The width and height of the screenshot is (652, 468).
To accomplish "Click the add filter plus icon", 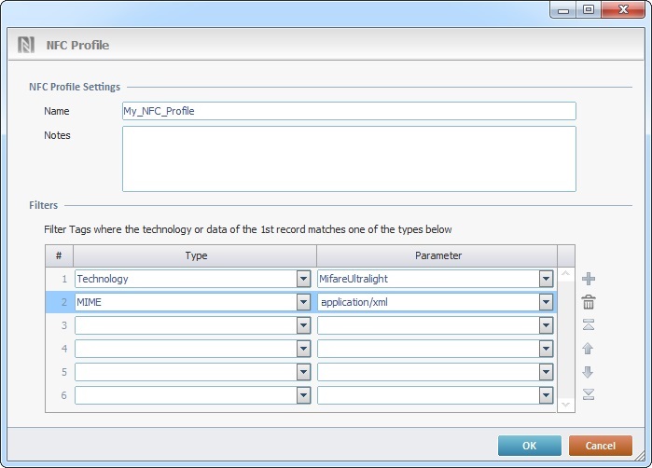I will (589, 279).
